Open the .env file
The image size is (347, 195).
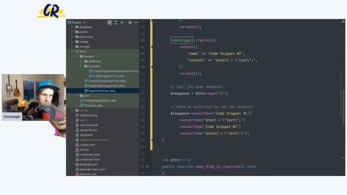pyautogui.click(x=80, y=120)
